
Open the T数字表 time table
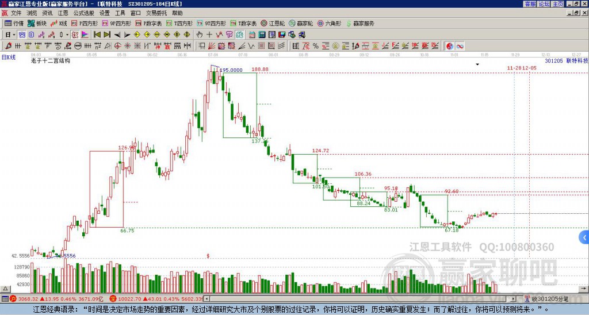tap(243, 23)
